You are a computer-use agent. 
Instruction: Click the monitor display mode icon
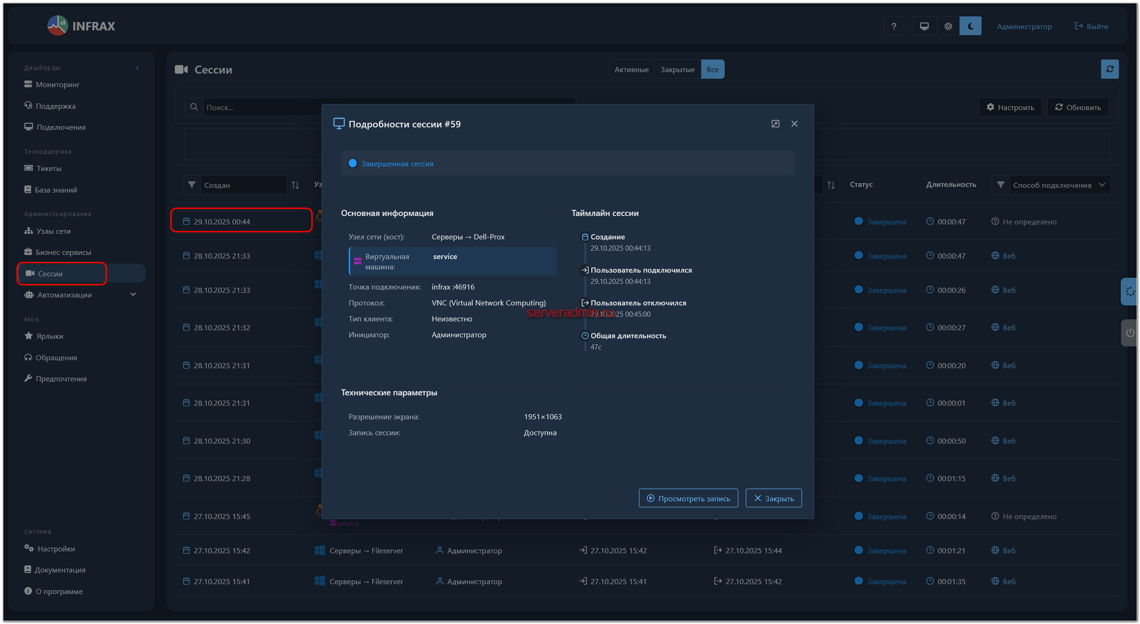[x=924, y=26]
